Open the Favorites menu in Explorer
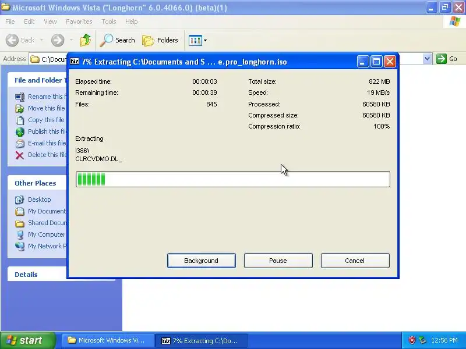This screenshot has height=349, width=466. pyautogui.click(x=79, y=22)
